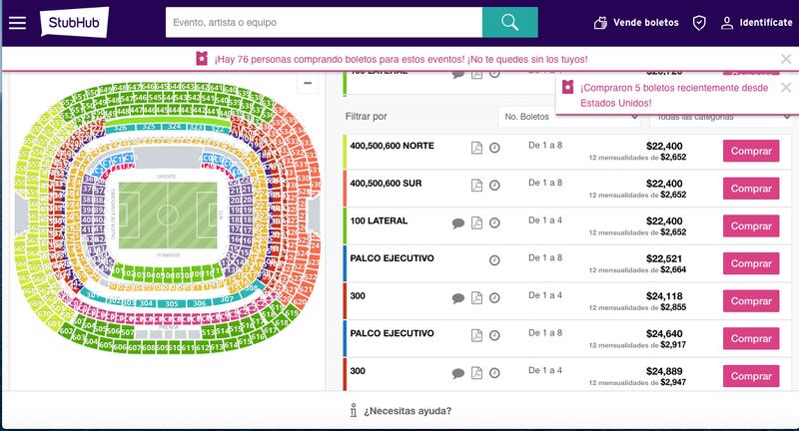Click Comprar for $24,640 Palco Ejecutivo
This screenshot has width=799, height=431.
point(751,339)
